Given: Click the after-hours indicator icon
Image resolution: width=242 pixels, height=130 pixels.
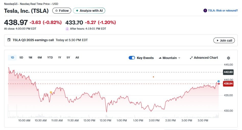Looking at the screenshot, I should point(67,29).
